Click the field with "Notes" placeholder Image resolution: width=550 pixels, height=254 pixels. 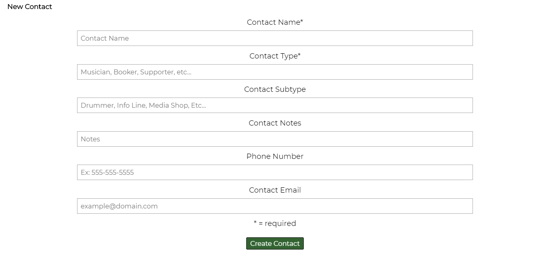pyautogui.click(x=275, y=139)
